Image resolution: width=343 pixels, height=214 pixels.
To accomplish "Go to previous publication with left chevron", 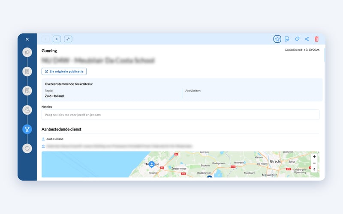I will pos(45,39).
